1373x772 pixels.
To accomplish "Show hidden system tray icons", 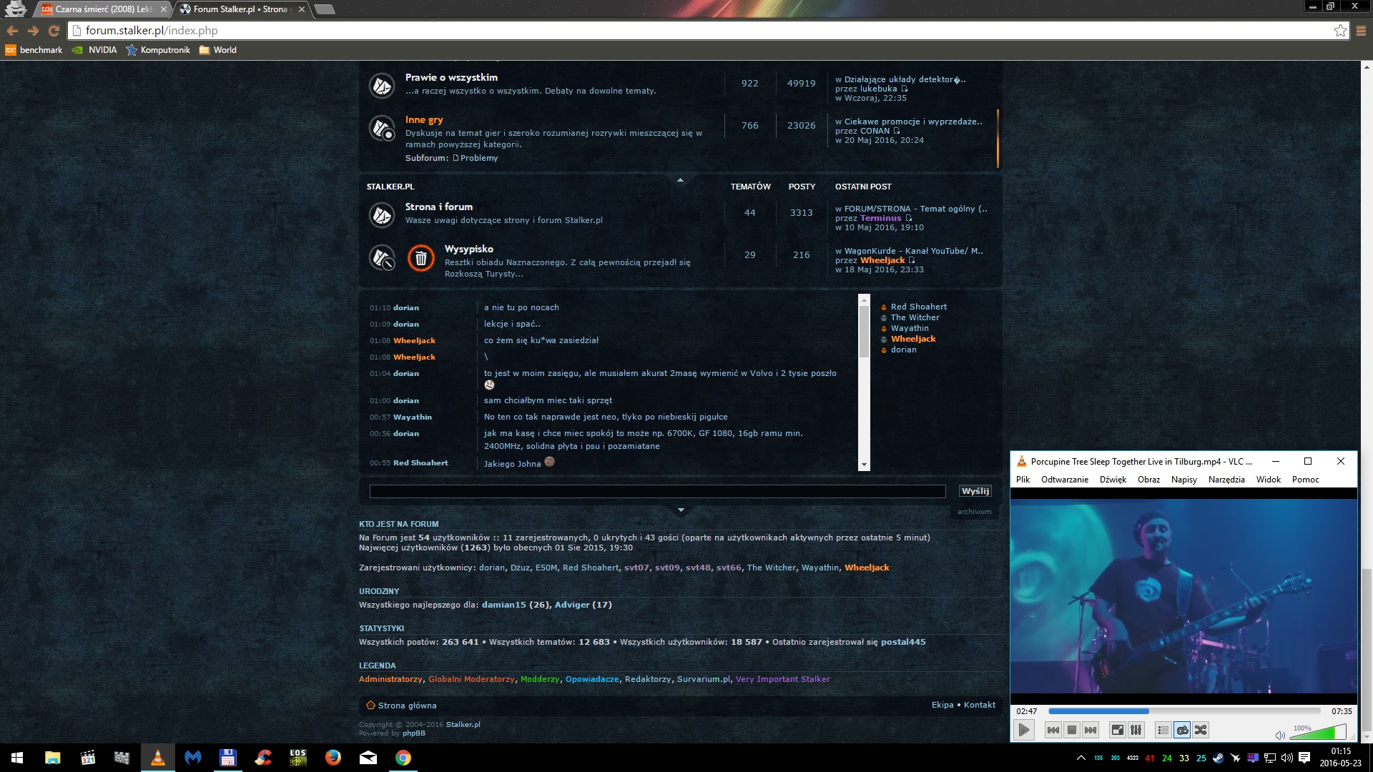I will point(1081,758).
